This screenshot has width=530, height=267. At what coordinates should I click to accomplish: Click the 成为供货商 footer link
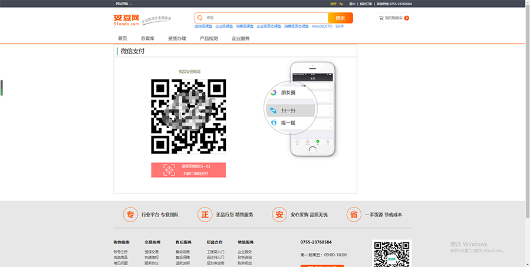tap(215, 263)
